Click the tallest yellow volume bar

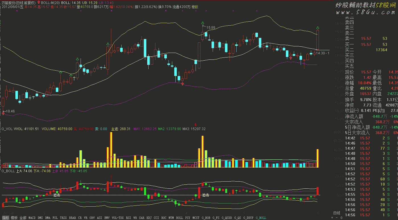(111, 149)
